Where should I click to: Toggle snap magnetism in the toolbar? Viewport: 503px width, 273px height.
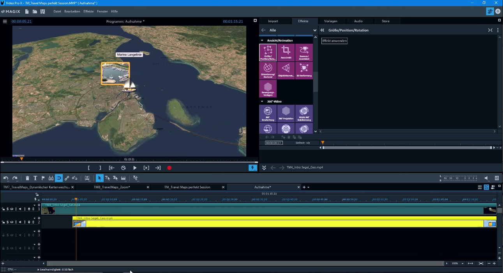[59, 178]
